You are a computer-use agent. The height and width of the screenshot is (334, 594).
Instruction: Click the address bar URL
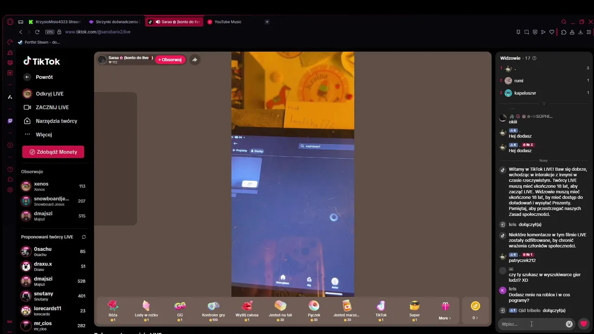tap(97, 32)
